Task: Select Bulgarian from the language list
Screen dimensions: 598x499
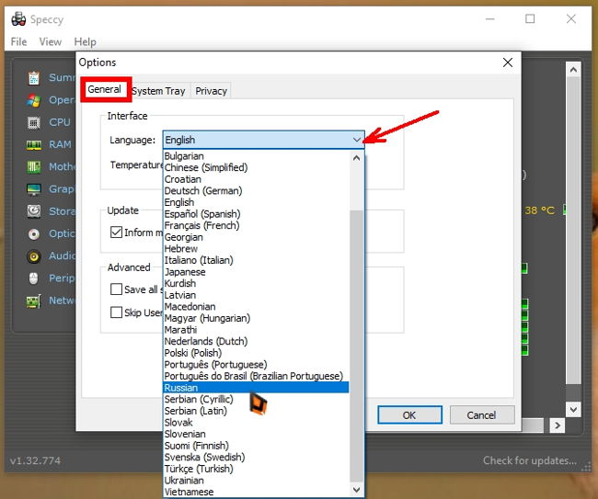Action: pos(256,156)
